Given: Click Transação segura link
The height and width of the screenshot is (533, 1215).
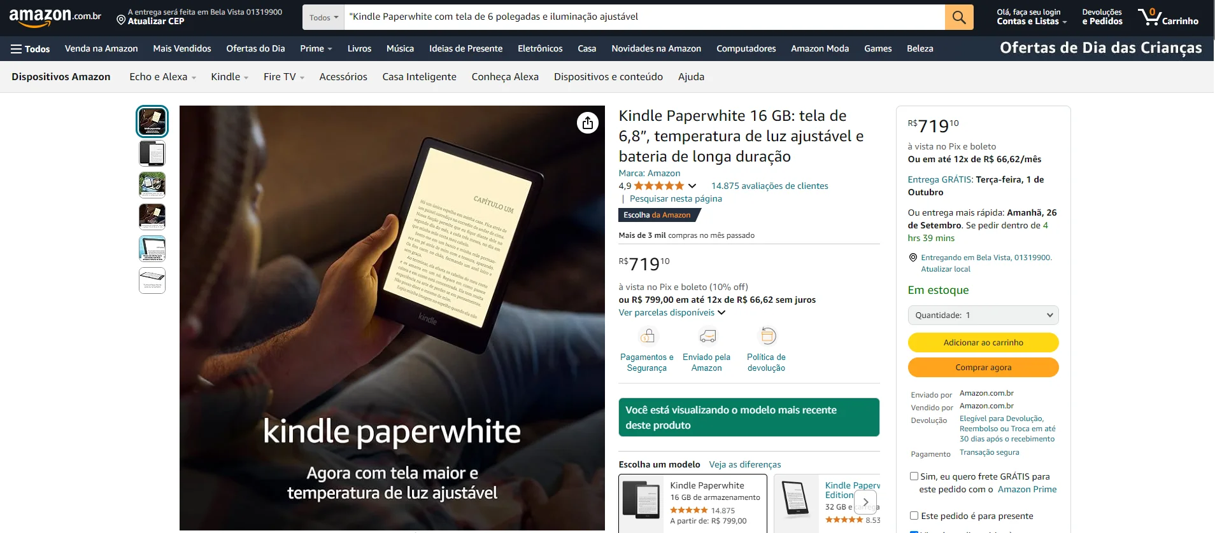Looking at the screenshot, I should pos(990,452).
